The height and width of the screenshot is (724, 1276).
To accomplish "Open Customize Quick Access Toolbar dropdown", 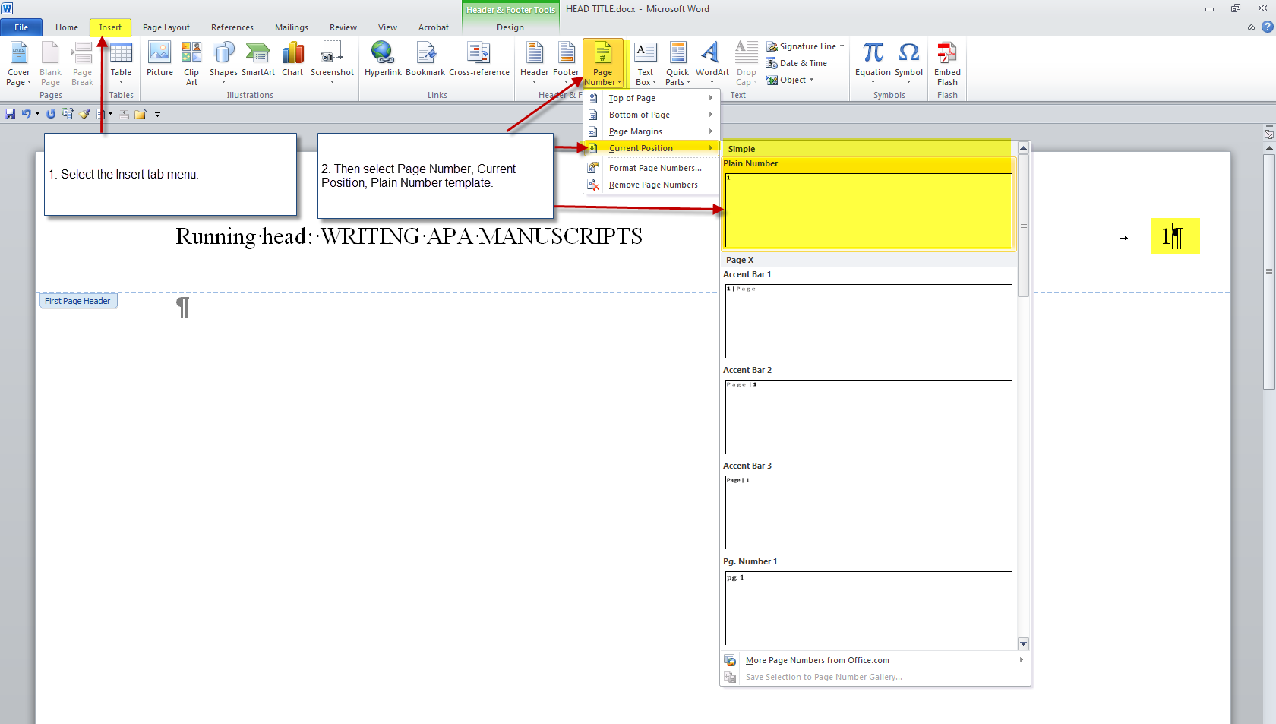I will (x=157, y=115).
